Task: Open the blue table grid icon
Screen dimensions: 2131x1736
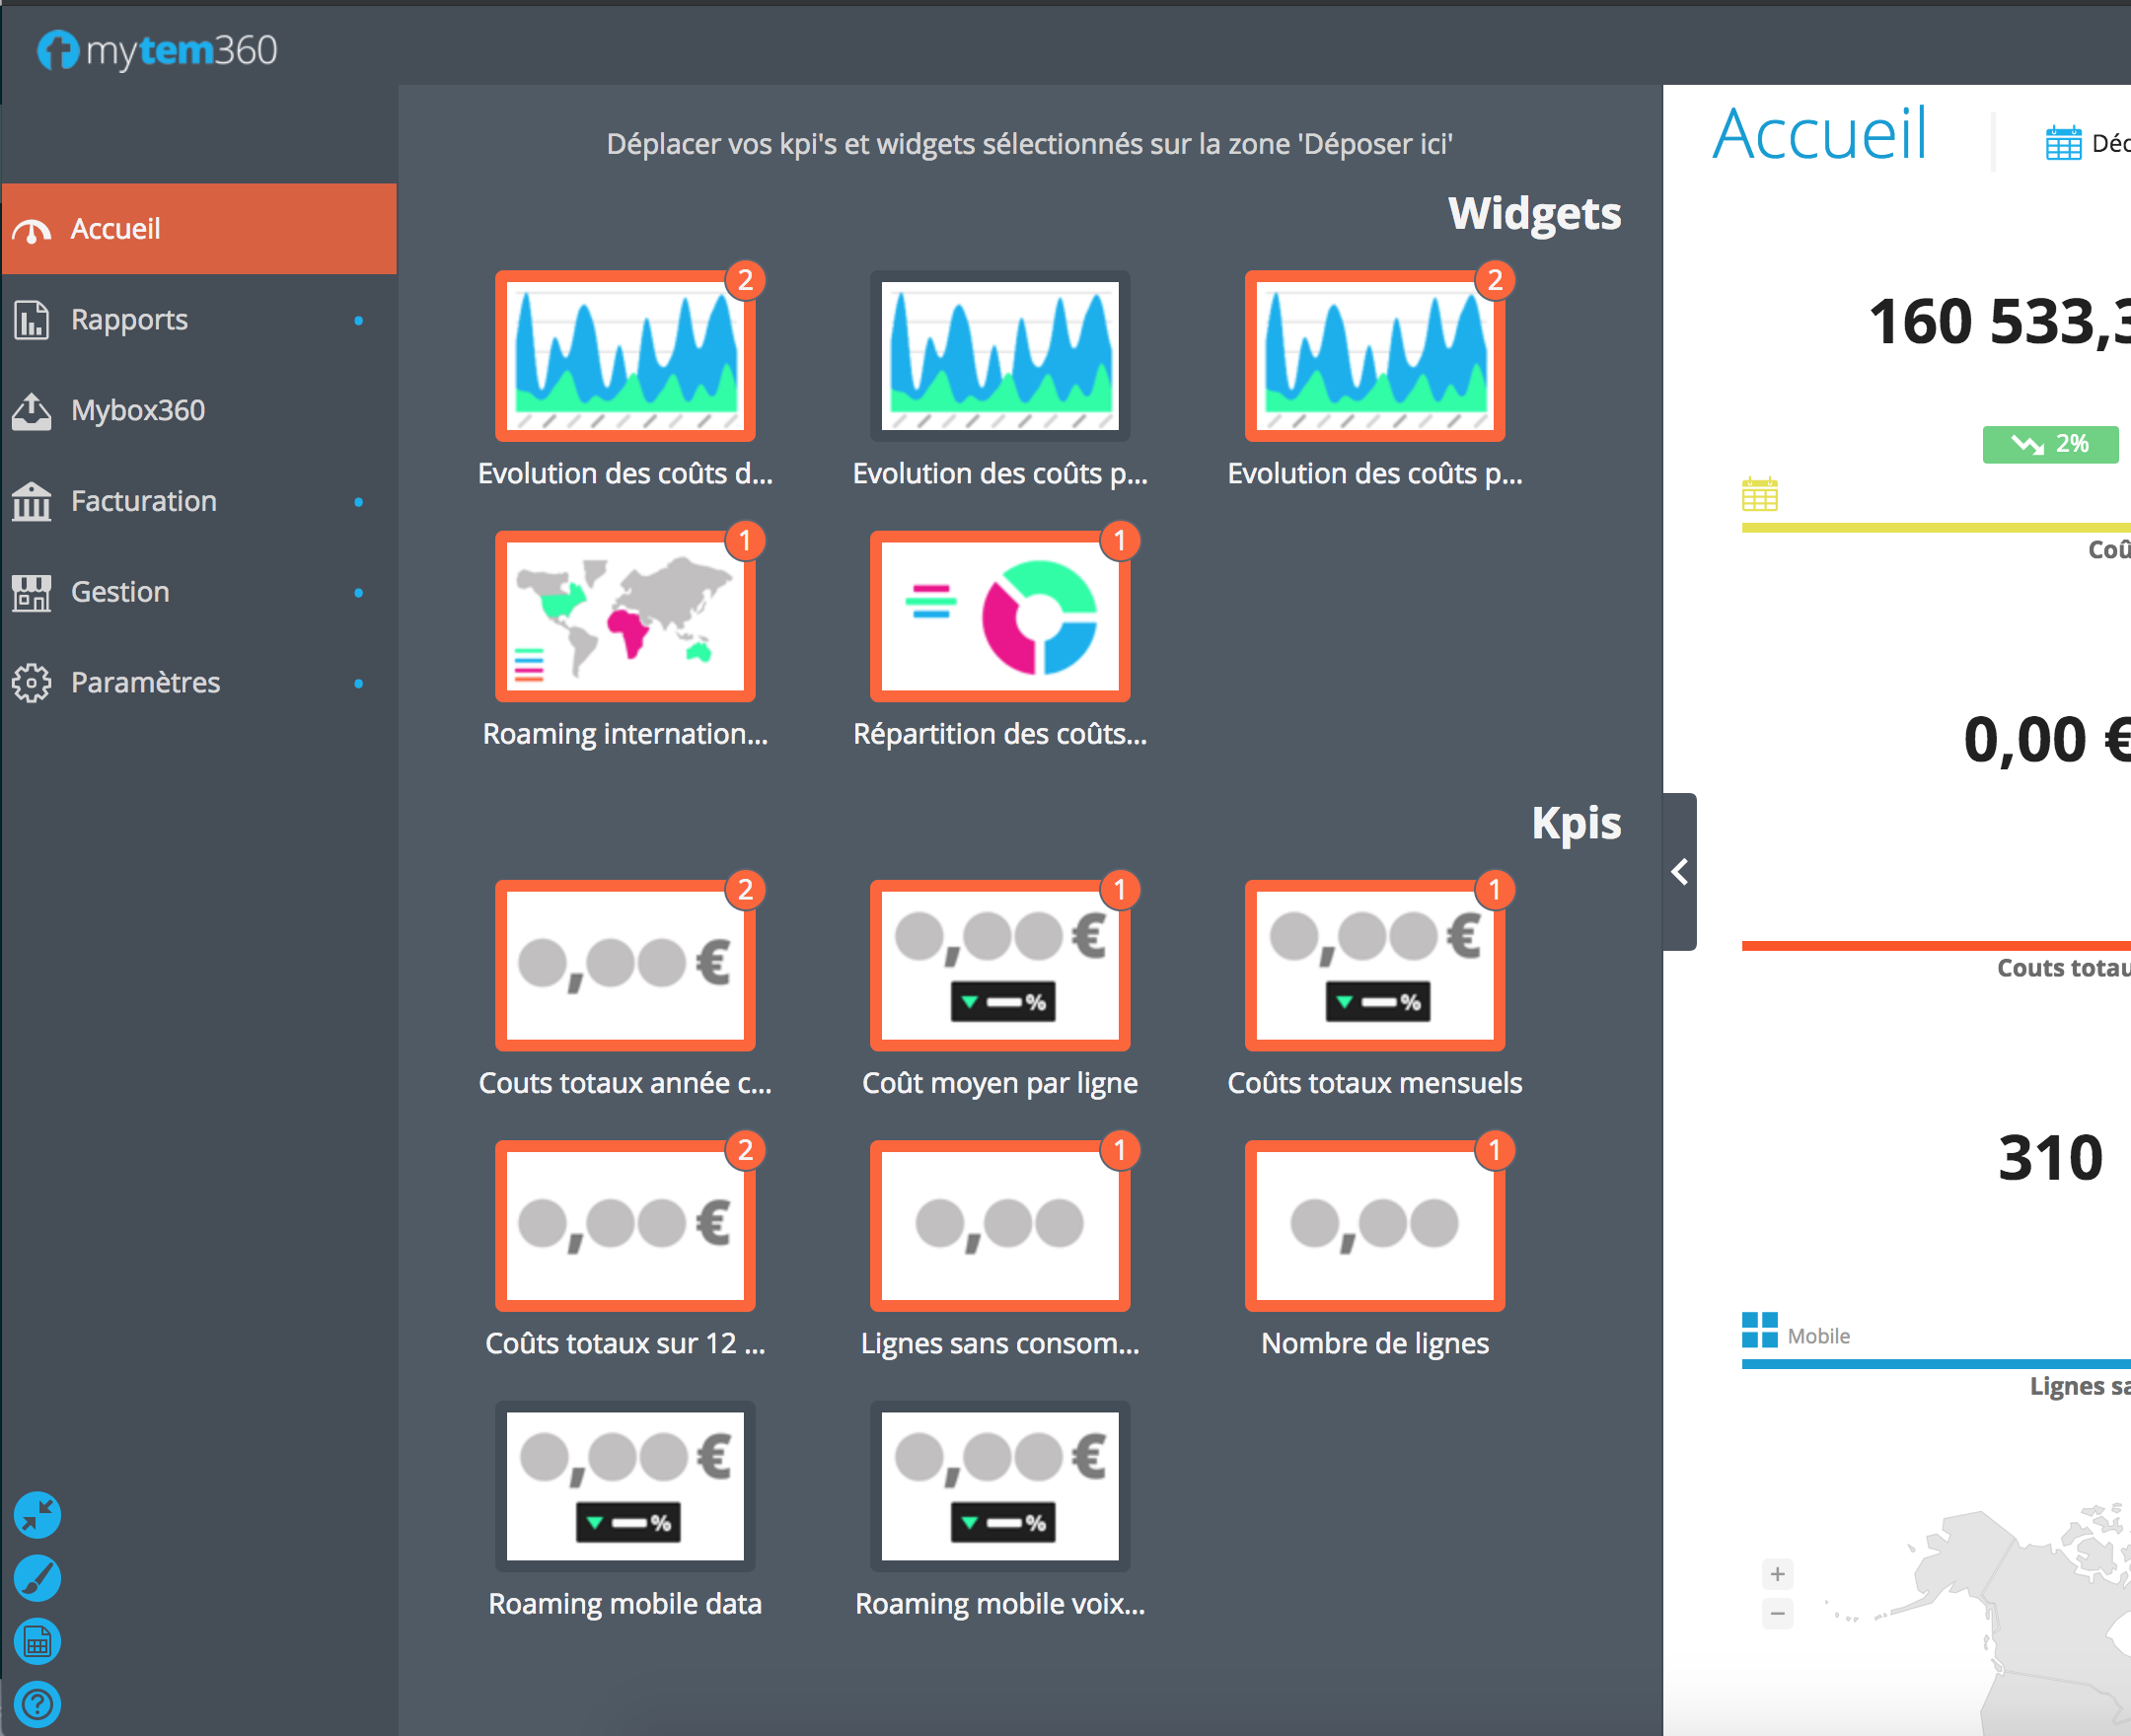Action: (x=37, y=1642)
